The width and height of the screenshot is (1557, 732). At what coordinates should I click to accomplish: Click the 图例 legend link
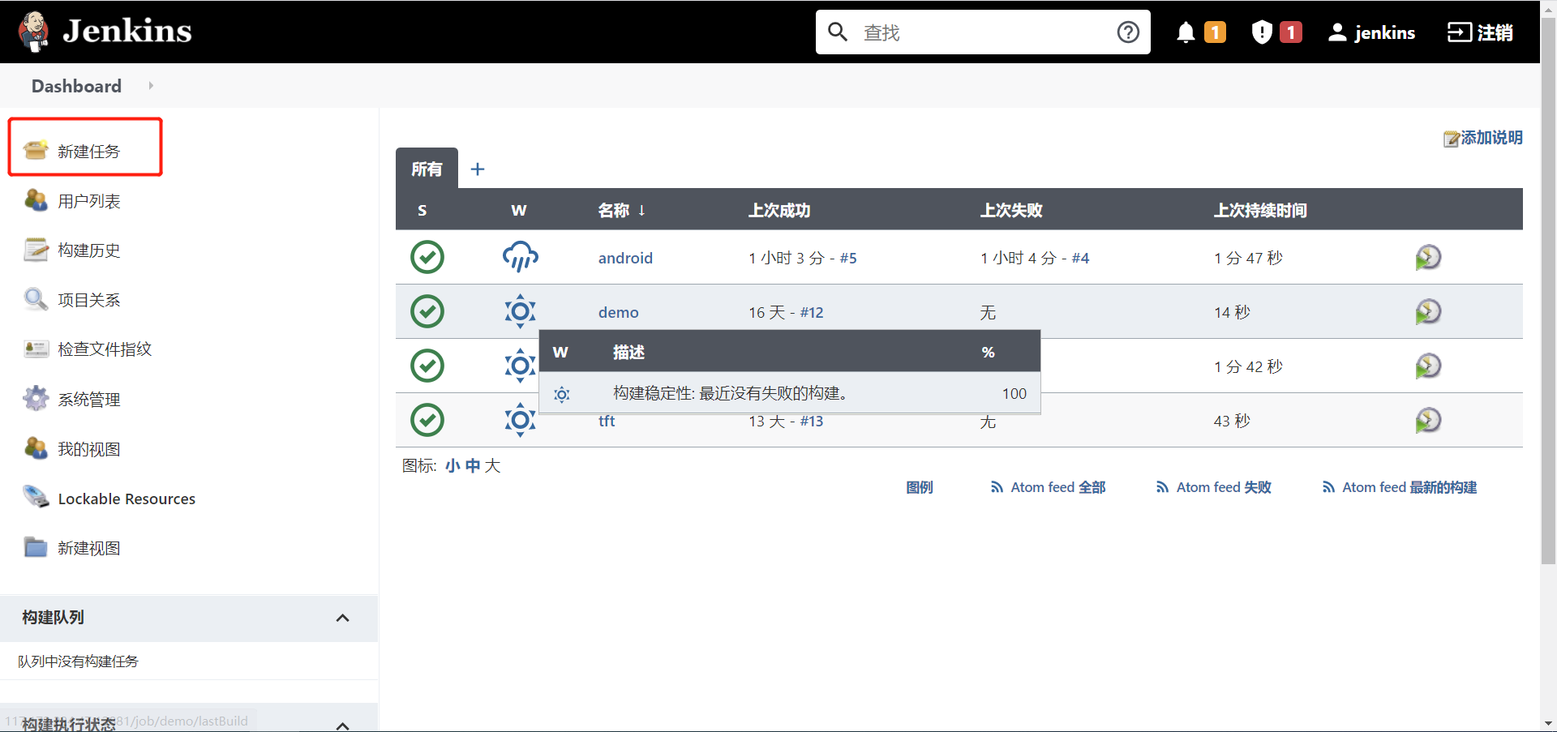(x=920, y=487)
